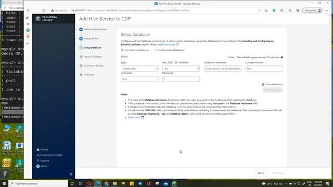Open File Explorer from taskbar
The height and width of the screenshot is (187, 333).
click(x=114, y=183)
